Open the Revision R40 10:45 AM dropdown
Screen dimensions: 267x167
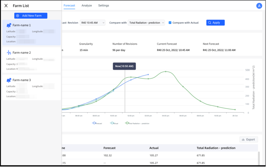point(92,23)
